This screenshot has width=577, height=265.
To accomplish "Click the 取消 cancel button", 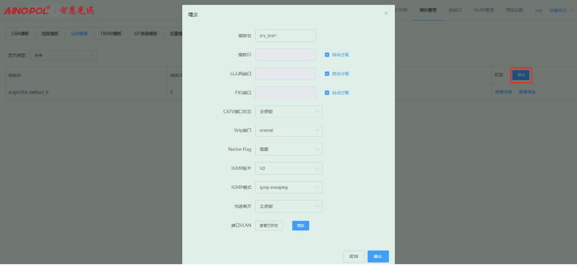I will (x=354, y=256).
